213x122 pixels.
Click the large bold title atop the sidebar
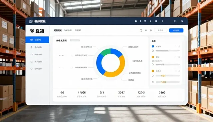point(37,31)
